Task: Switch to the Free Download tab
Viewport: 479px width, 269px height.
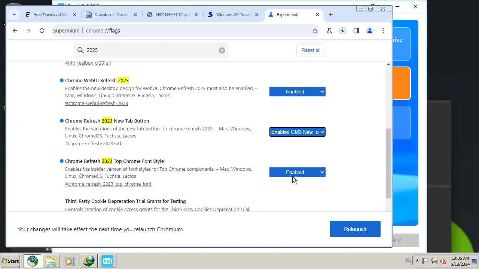Action: coord(50,15)
